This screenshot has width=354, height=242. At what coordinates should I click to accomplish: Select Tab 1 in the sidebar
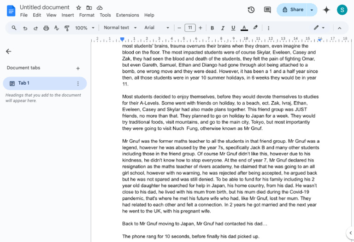point(45,83)
